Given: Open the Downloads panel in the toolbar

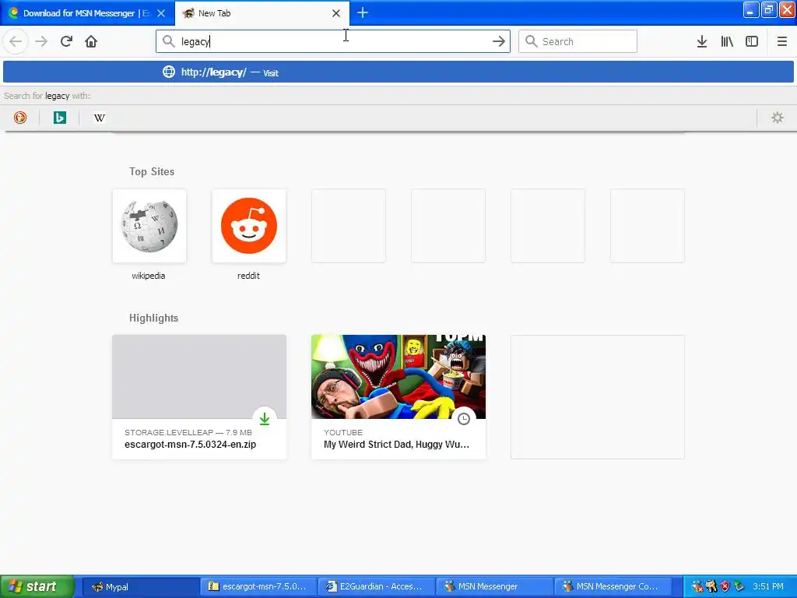Looking at the screenshot, I should point(702,41).
